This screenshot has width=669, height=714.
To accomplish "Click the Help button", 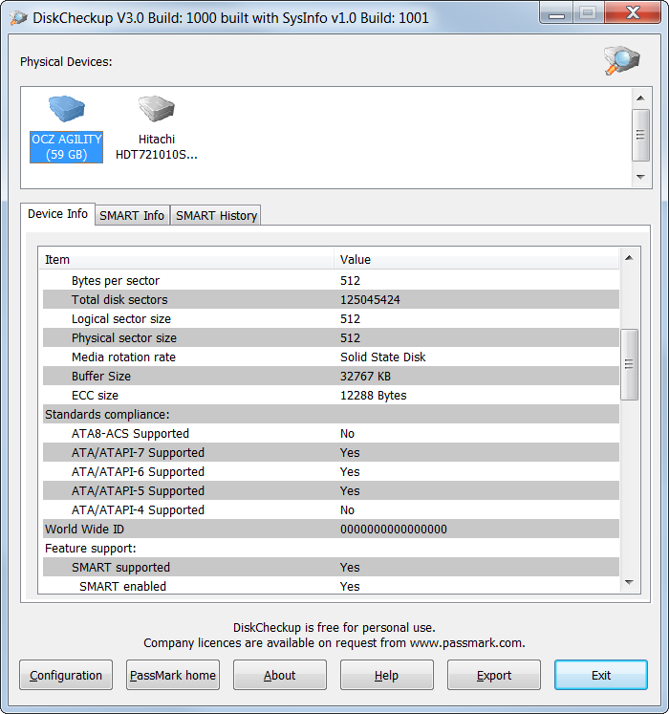I will 387,675.
